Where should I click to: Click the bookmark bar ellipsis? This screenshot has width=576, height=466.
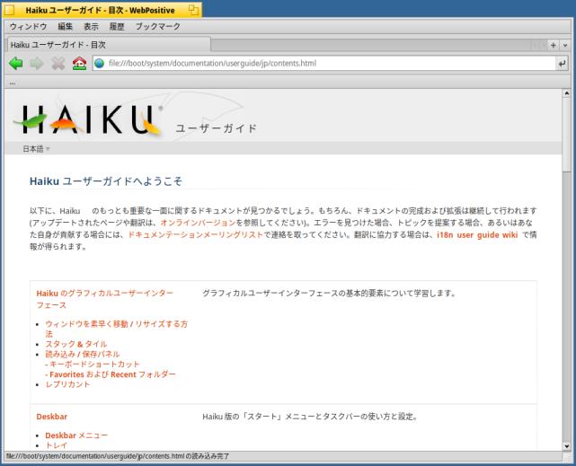(12, 83)
